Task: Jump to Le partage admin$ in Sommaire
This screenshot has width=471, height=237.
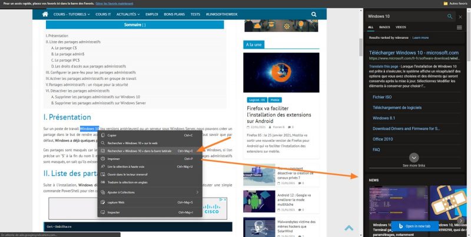Action: 68,54
